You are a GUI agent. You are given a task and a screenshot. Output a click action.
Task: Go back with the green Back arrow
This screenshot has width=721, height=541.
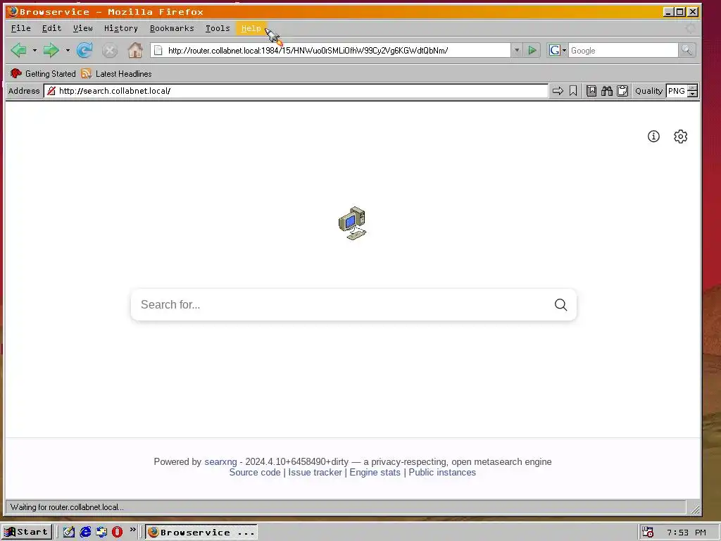tap(18, 50)
